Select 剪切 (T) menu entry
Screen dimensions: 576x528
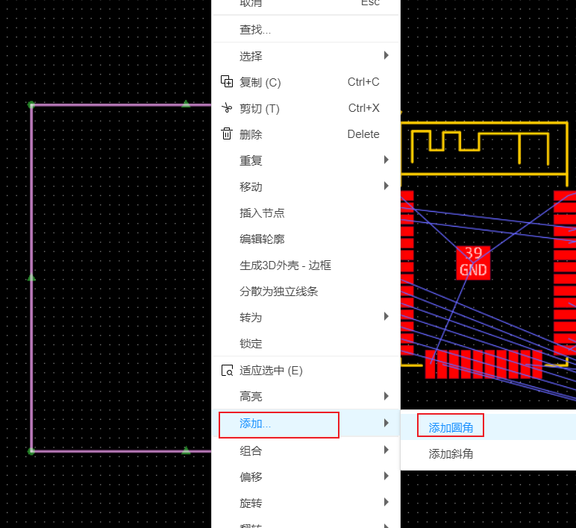306,108
